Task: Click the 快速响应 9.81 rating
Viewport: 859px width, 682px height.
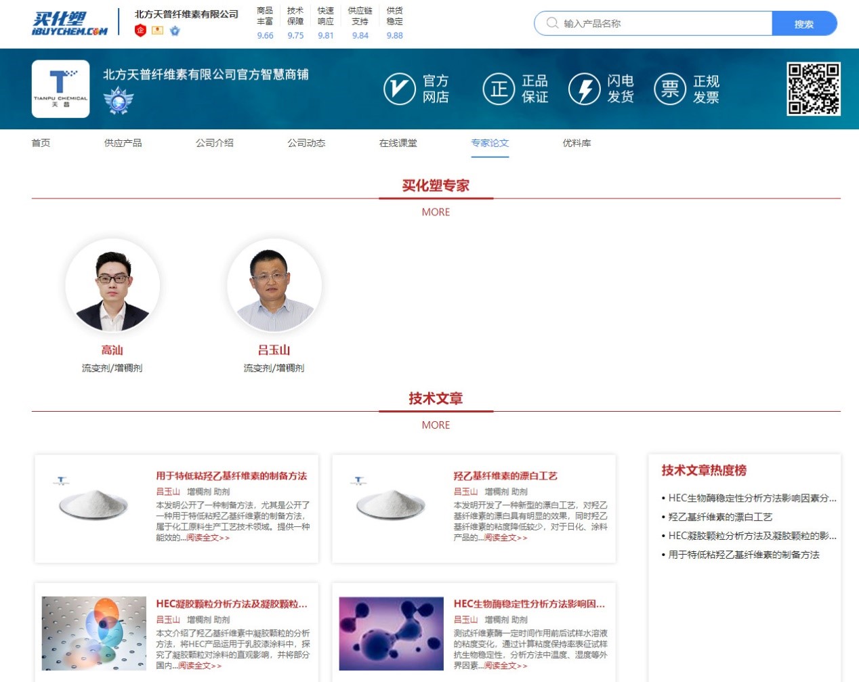Action: point(326,23)
